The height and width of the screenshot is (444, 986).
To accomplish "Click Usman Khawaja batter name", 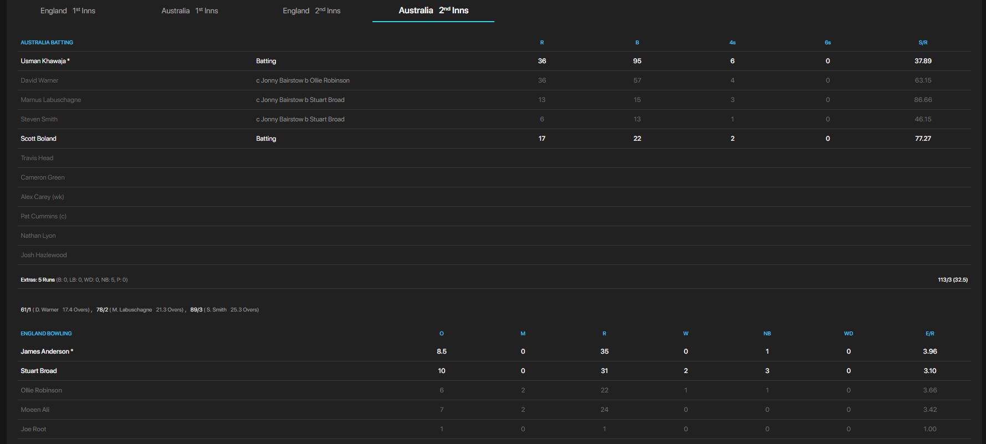I will point(45,61).
